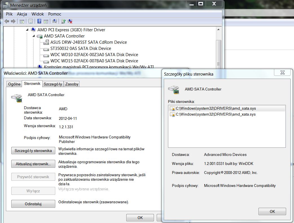This screenshot has height=223, width=294.
Task: Close the Szczegóły pliku sterownika dialog
Action: (x=282, y=72)
